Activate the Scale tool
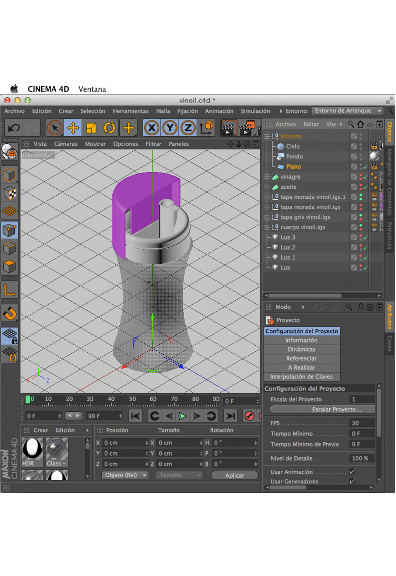The image size is (396, 576). click(x=91, y=128)
